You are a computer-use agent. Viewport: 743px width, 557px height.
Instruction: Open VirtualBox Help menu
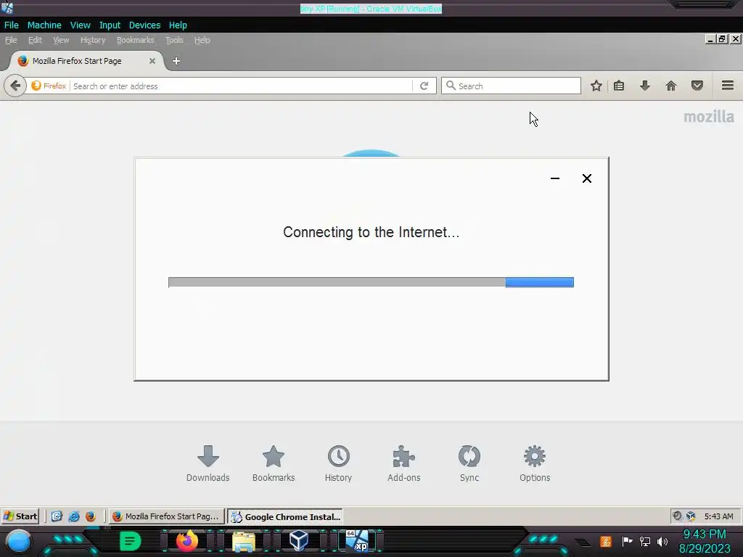[178, 25]
